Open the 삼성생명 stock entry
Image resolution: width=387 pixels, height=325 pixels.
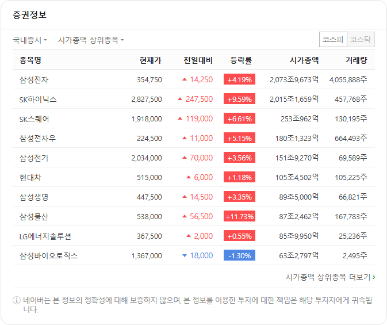pos(34,197)
